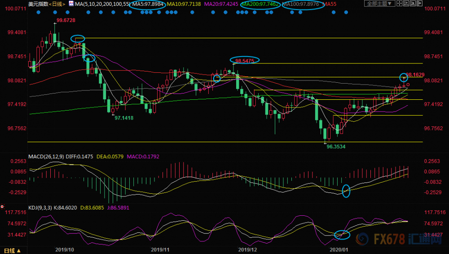Click left axis price 99.4081
The width and height of the screenshot is (449, 254).
click(x=17, y=32)
